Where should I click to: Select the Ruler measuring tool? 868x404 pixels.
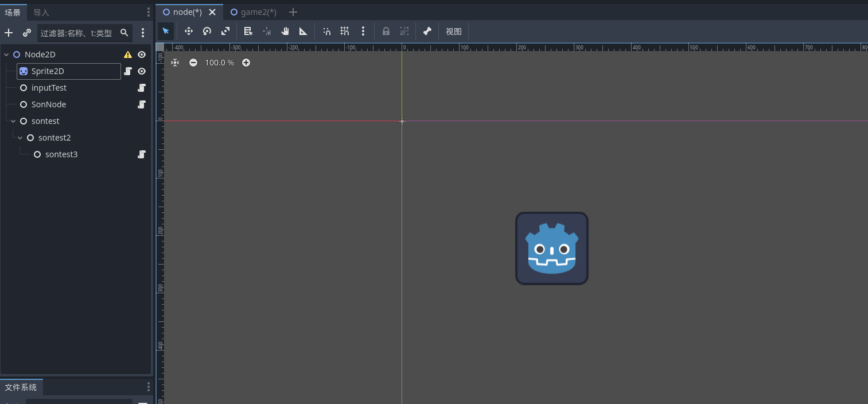coord(303,31)
